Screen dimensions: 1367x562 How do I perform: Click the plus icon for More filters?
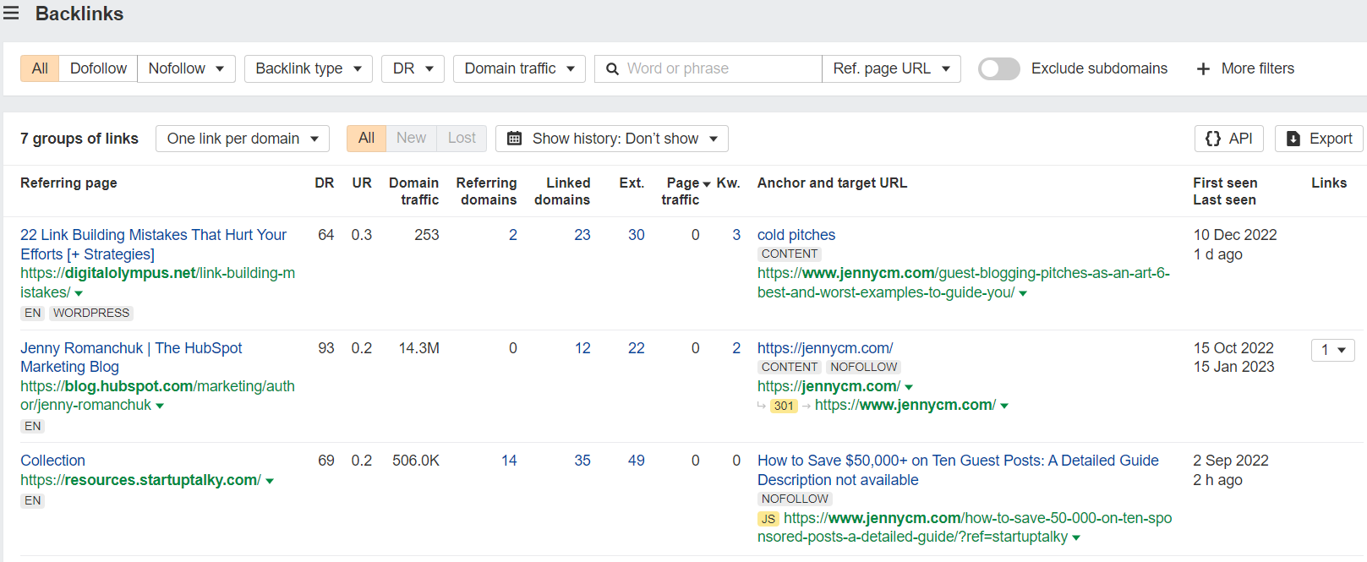coord(1203,68)
